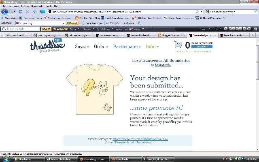The image size is (259, 162).
Task: Open the shopping cart icon
Action: pyautogui.click(x=178, y=45)
